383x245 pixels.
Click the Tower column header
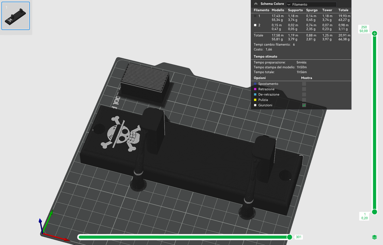[x=327, y=10]
